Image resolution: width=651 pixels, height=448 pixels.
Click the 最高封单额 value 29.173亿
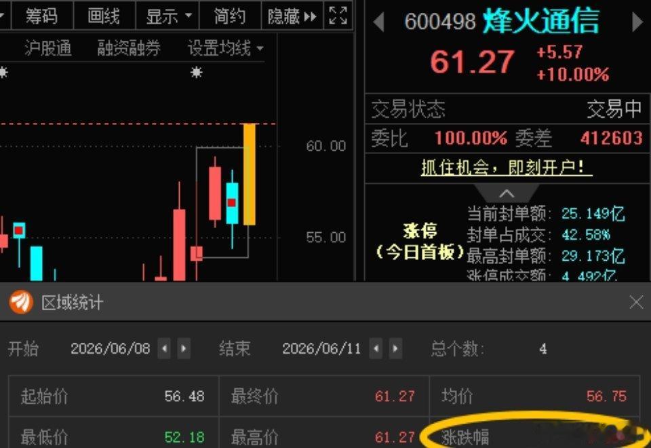coord(593,256)
